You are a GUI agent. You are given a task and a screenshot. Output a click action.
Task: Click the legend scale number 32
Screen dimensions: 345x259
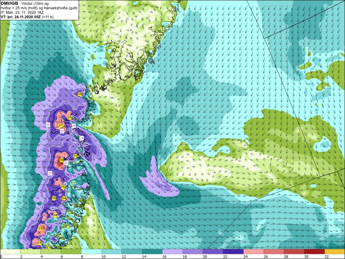[326, 257]
